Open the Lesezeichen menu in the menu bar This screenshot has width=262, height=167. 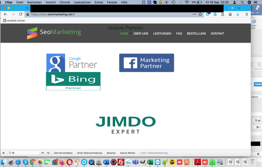[x=83, y=2]
